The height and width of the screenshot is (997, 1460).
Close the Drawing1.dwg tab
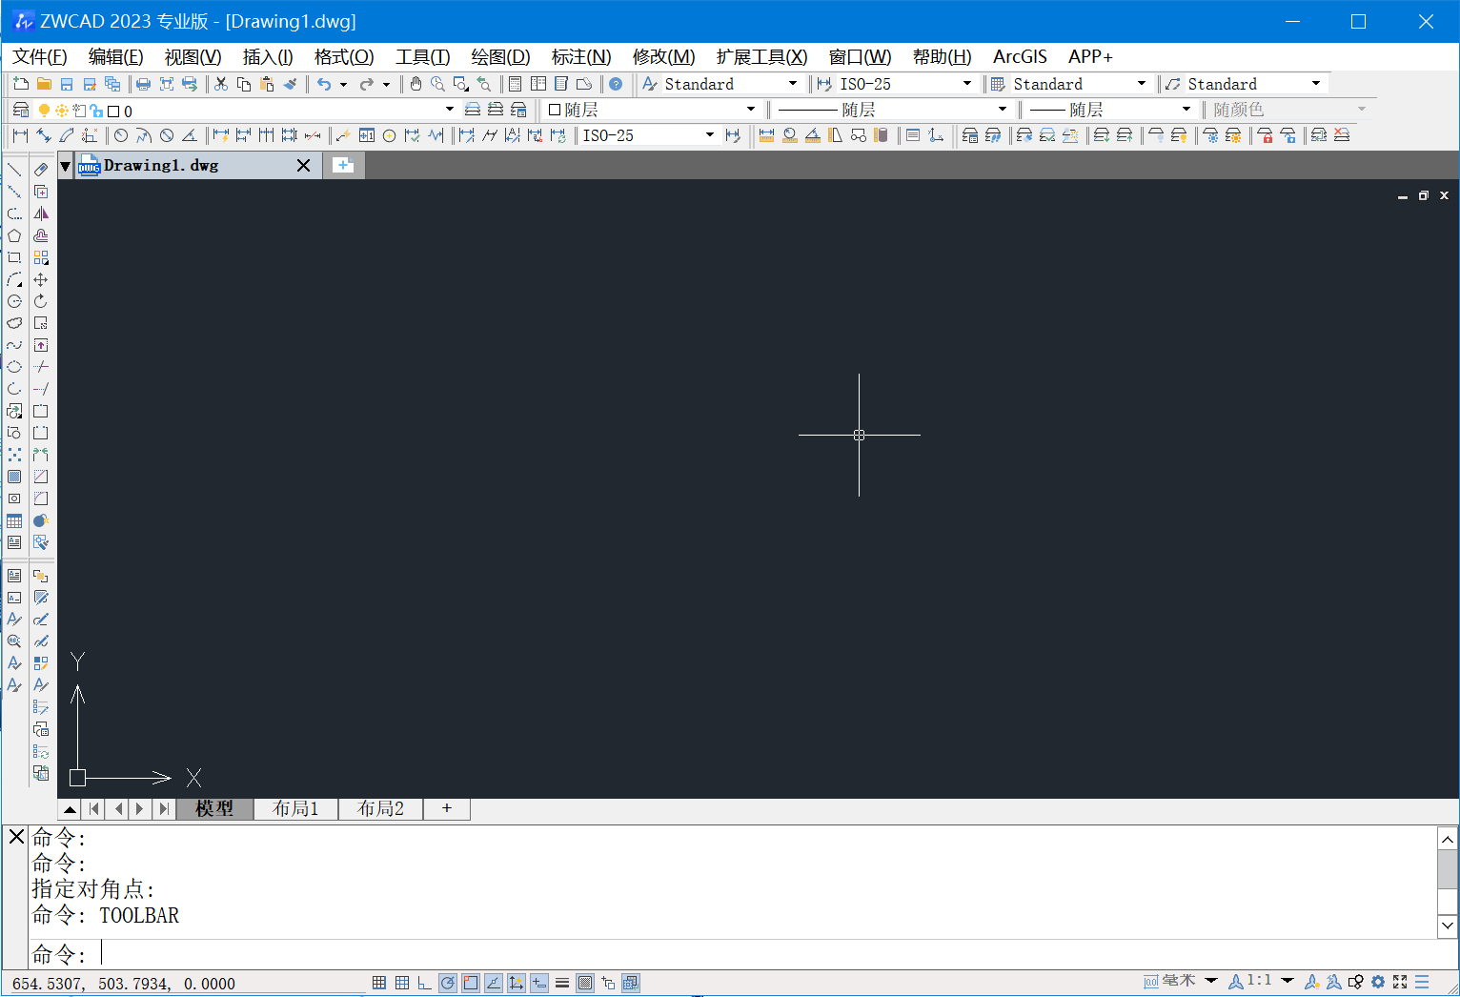click(x=303, y=166)
